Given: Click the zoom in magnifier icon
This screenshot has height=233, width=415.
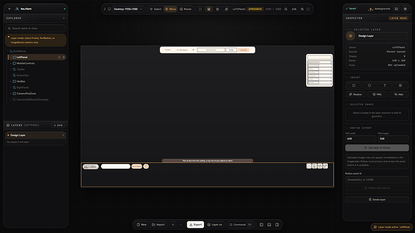Looking at the screenshot, I should point(302,9).
